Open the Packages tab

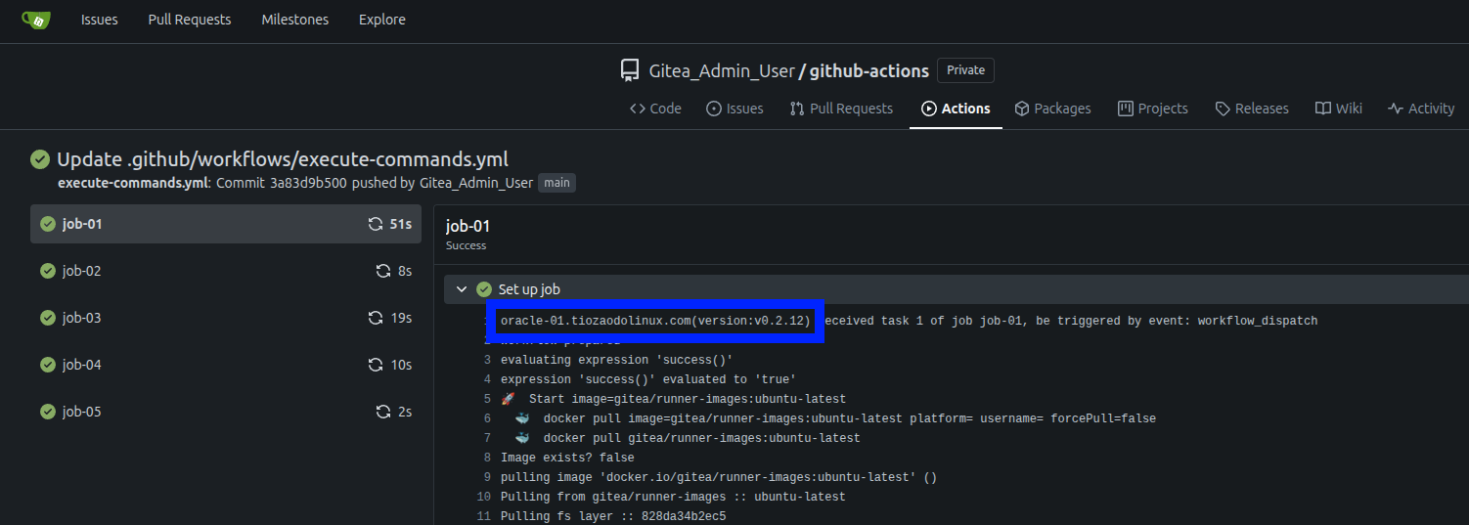[x=1052, y=109]
